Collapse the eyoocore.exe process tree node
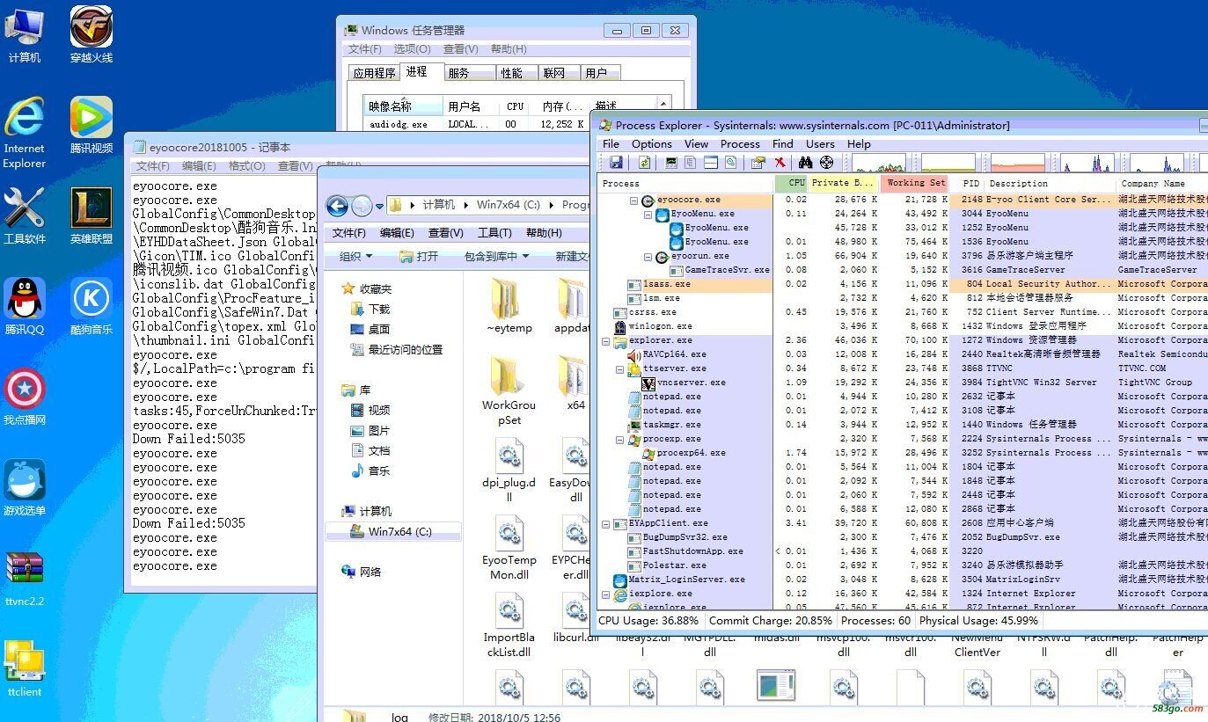This screenshot has height=722, width=1208. [x=633, y=200]
